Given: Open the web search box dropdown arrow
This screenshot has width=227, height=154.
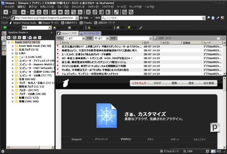Looking at the screenshot, I should 204,18.
